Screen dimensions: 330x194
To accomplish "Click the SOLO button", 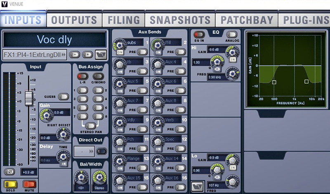I will [x=11, y=185].
